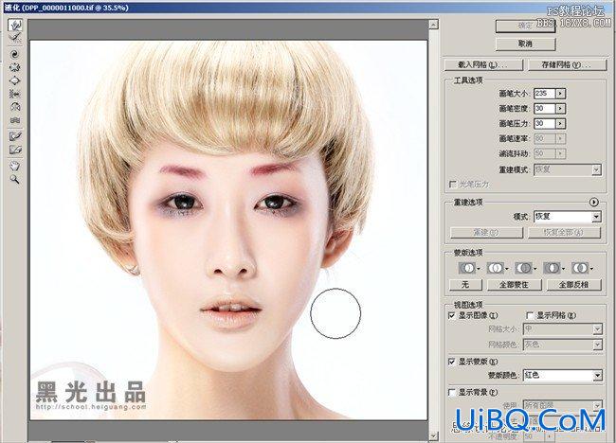Open the 使用 layer dropdown
Viewport: 616px width, 443px height.
coord(563,404)
